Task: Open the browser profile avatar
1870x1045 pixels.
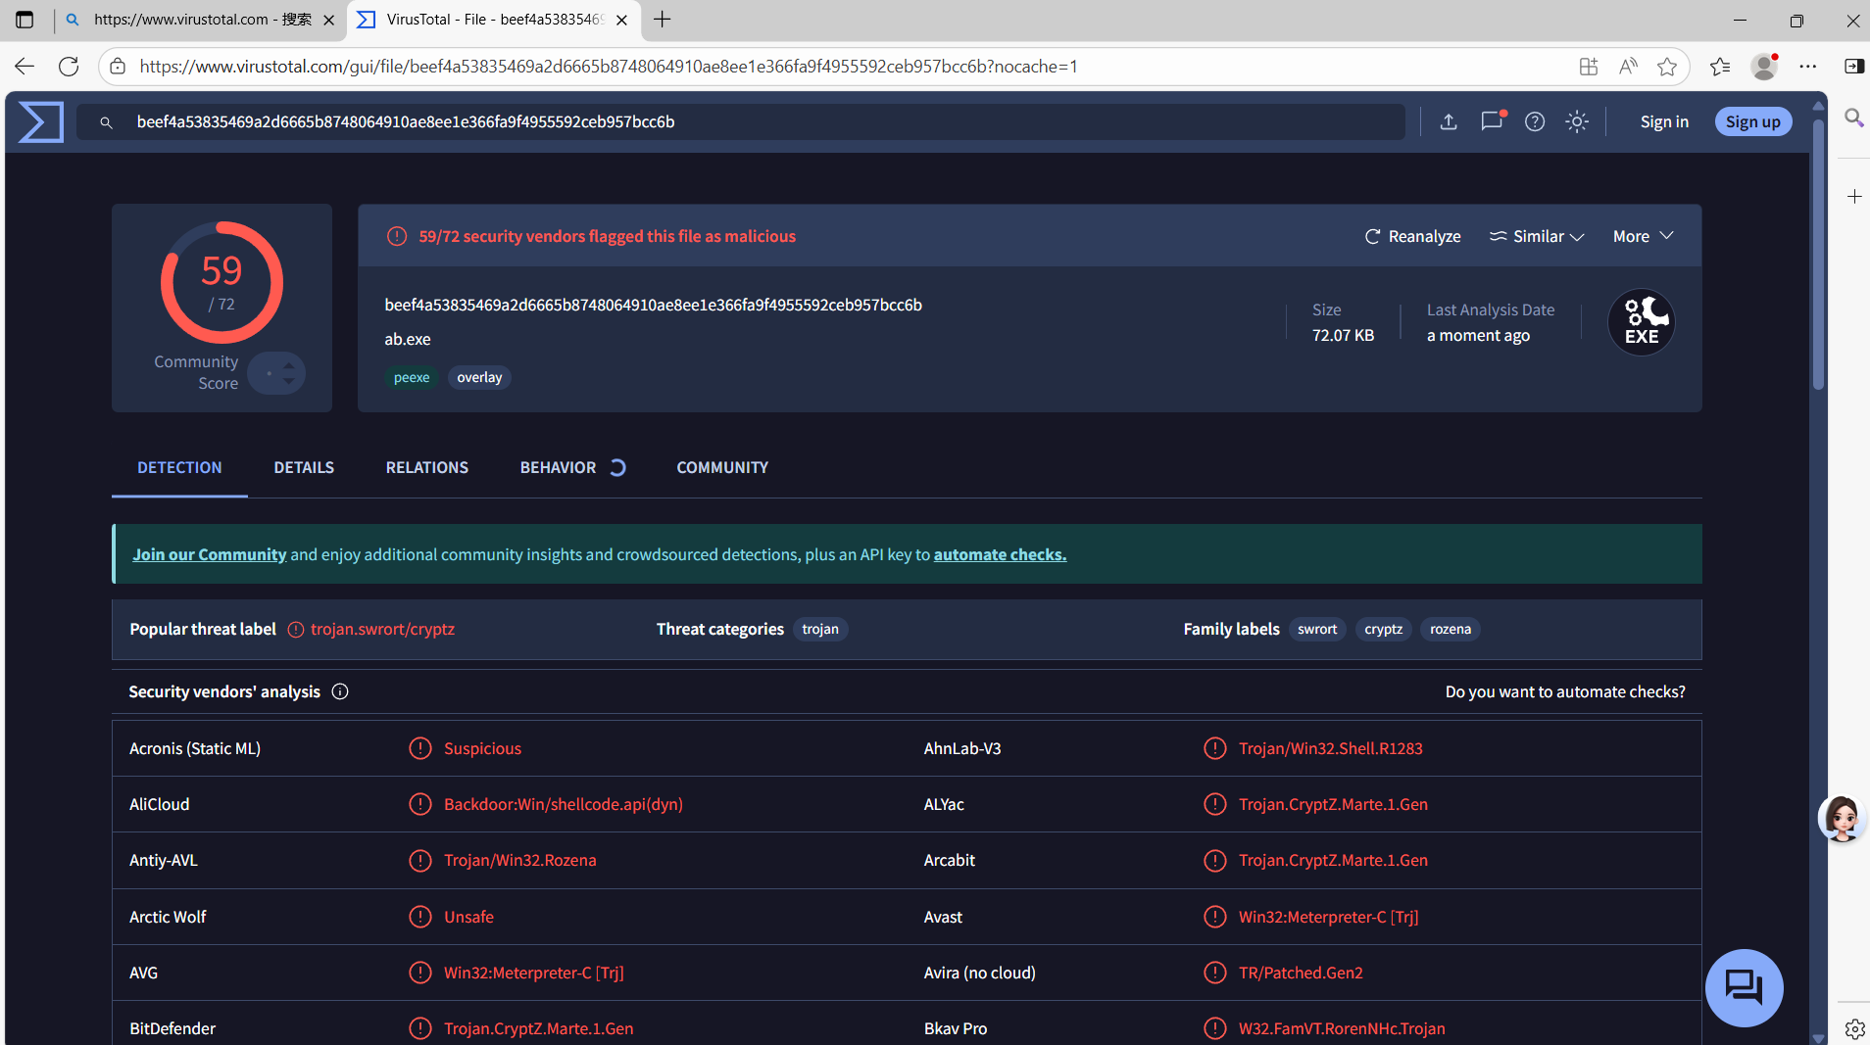Action: 1764,67
